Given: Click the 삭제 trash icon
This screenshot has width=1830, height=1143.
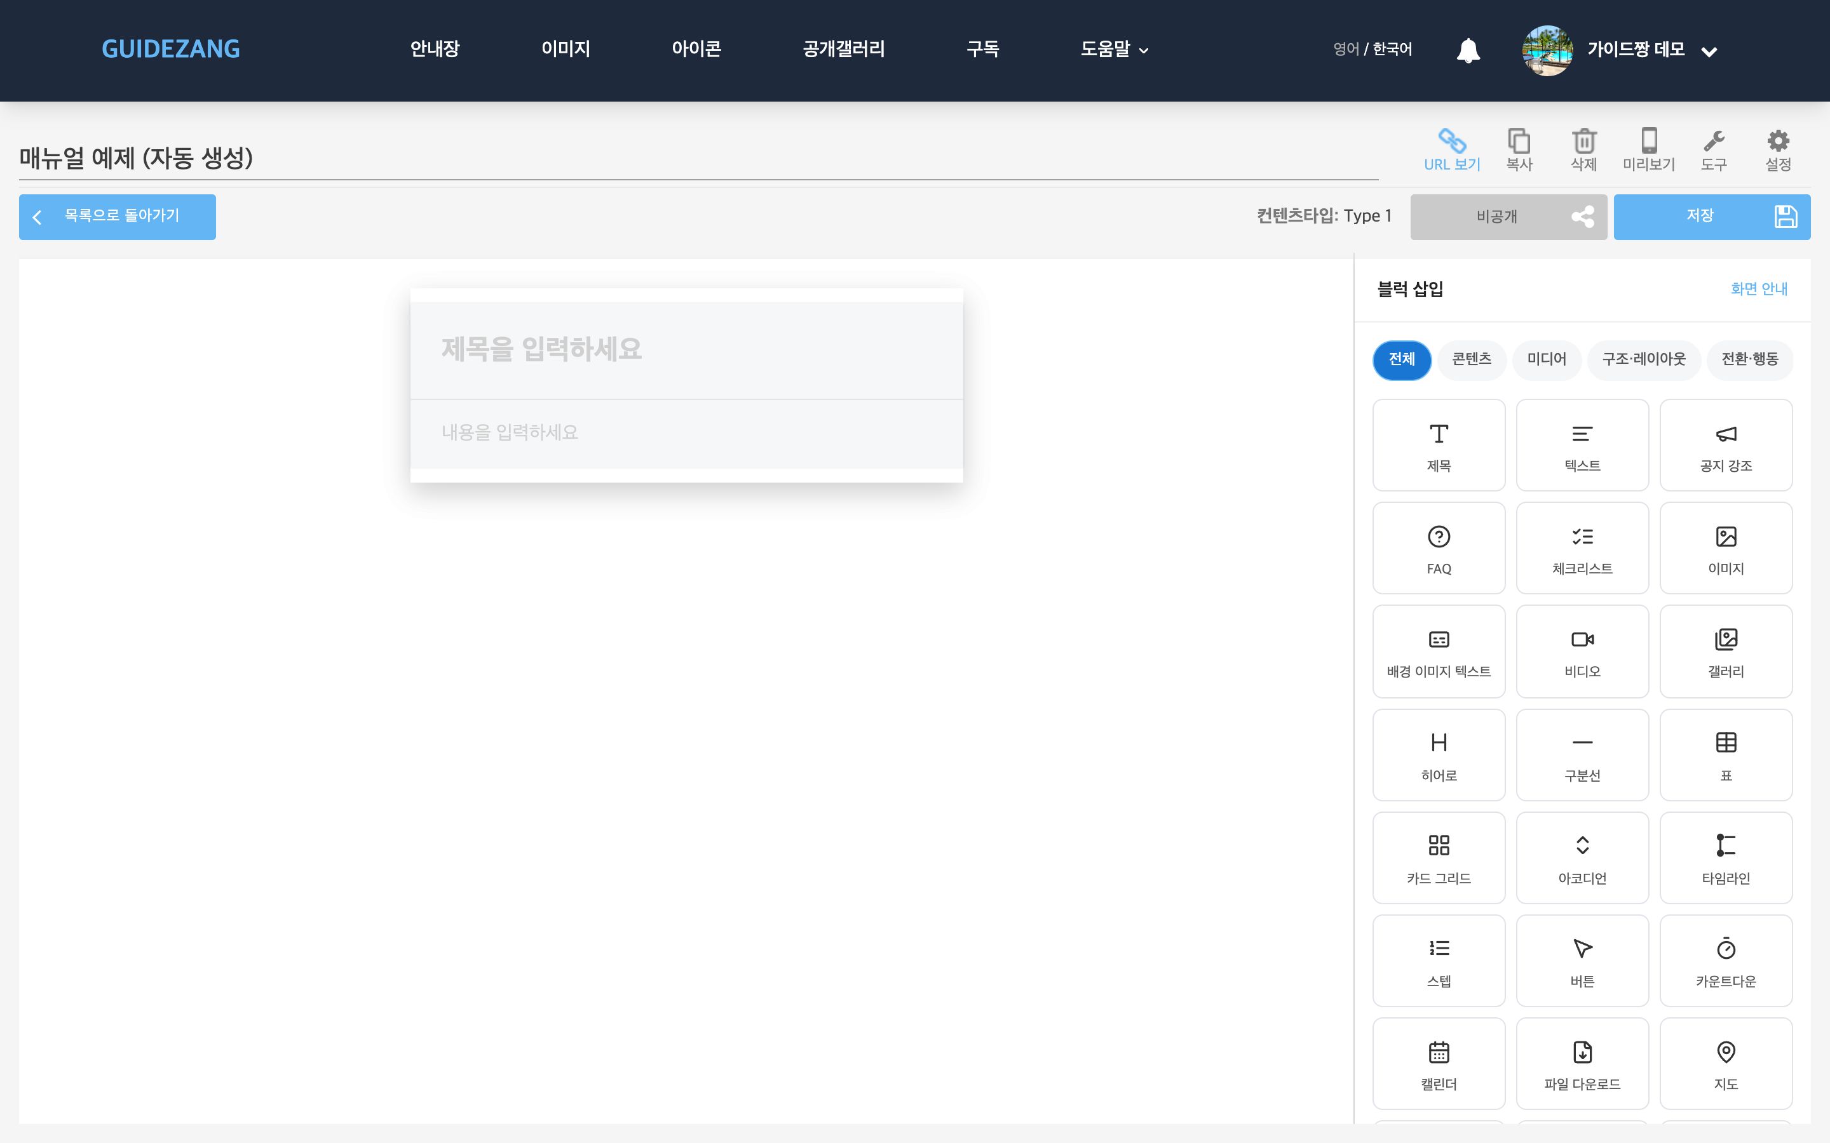Looking at the screenshot, I should pos(1583,150).
